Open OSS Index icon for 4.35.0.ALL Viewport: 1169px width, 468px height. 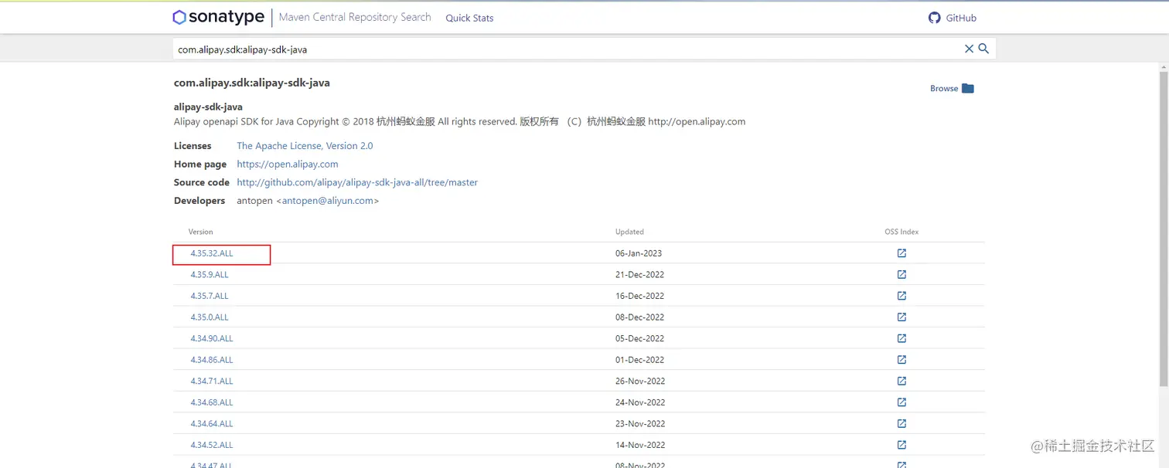pos(901,317)
